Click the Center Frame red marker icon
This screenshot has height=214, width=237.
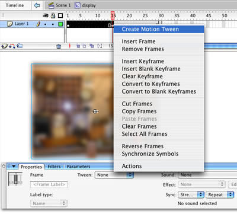[69, 46]
